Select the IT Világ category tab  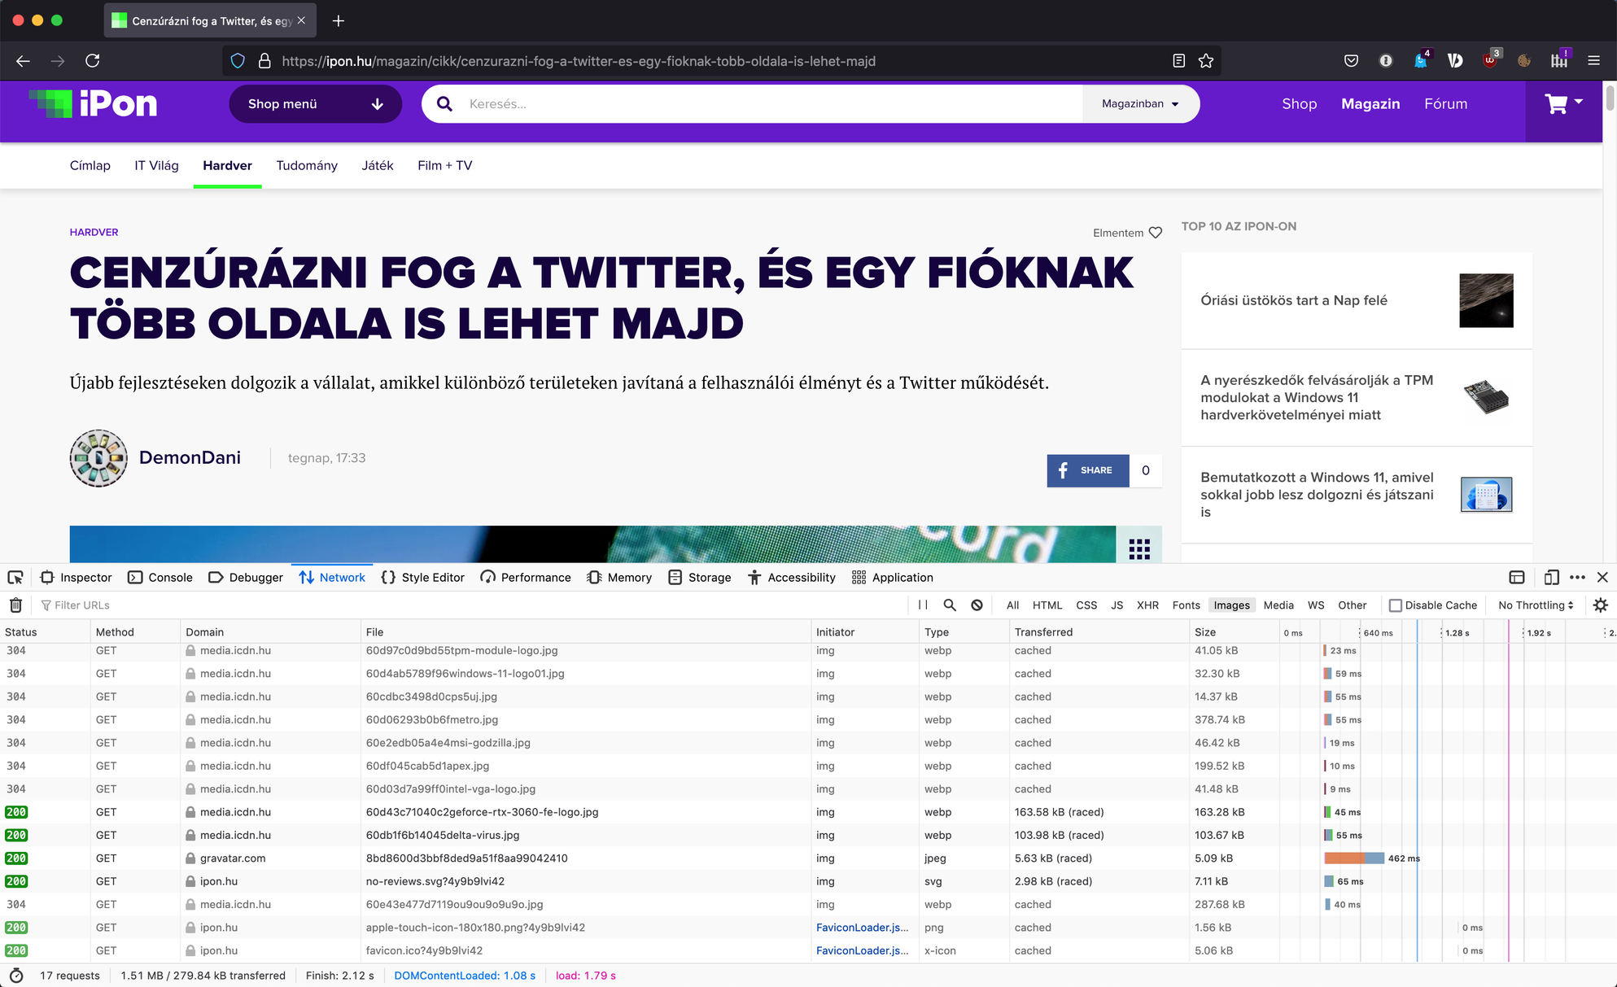(x=156, y=166)
